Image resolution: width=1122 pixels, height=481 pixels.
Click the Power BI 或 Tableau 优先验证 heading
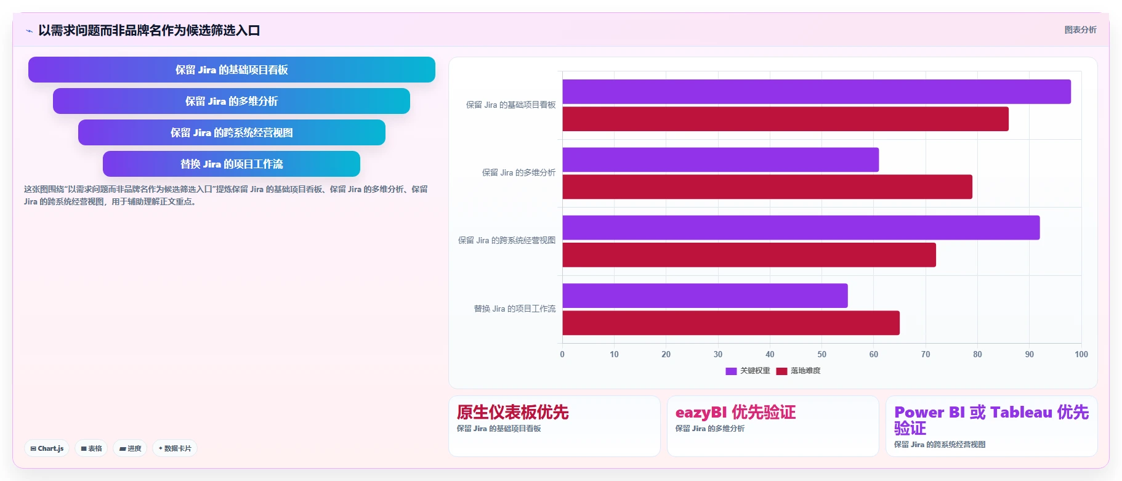991,420
